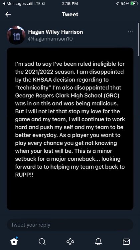Tap the LTE network indicator

[37, 4]
